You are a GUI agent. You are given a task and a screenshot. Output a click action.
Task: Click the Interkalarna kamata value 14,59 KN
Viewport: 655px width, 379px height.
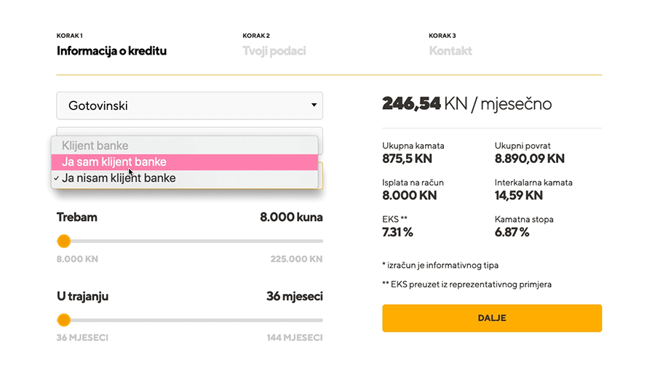pyautogui.click(x=518, y=195)
